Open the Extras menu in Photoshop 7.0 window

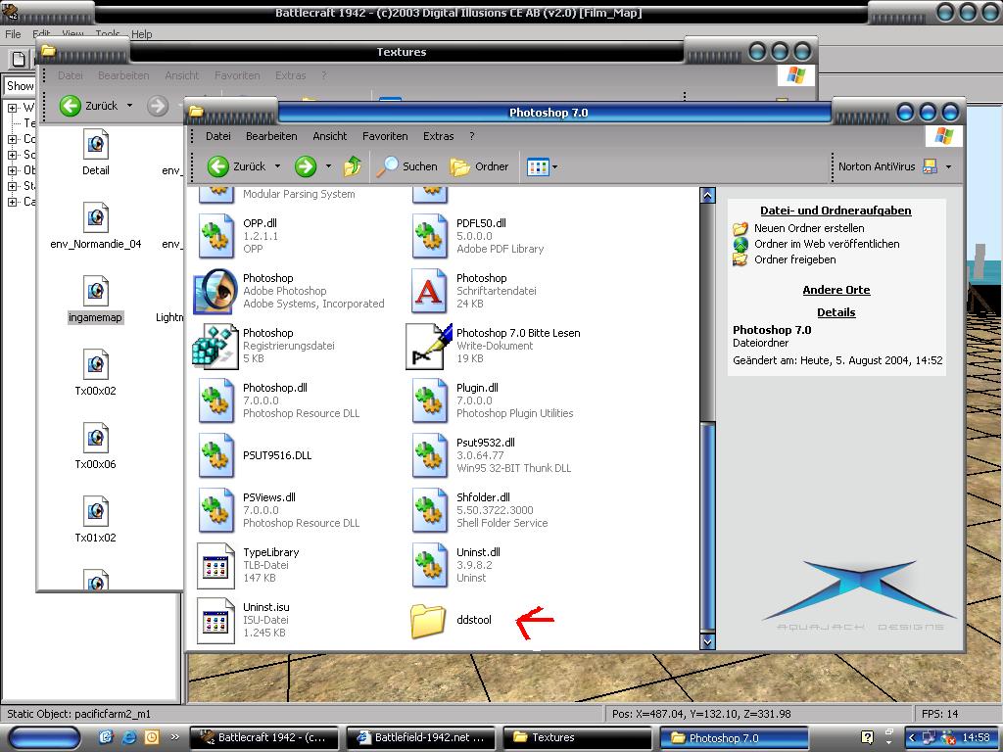pyautogui.click(x=438, y=135)
